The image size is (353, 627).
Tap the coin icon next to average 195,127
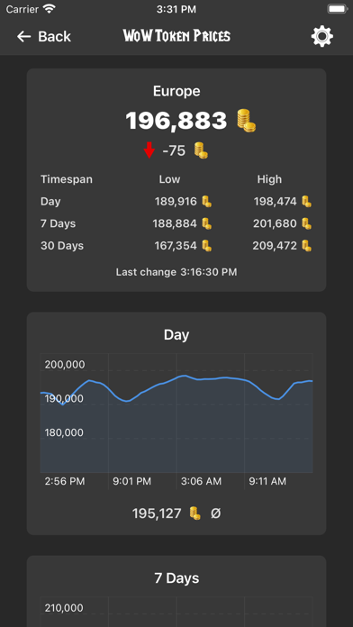click(195, 513)
